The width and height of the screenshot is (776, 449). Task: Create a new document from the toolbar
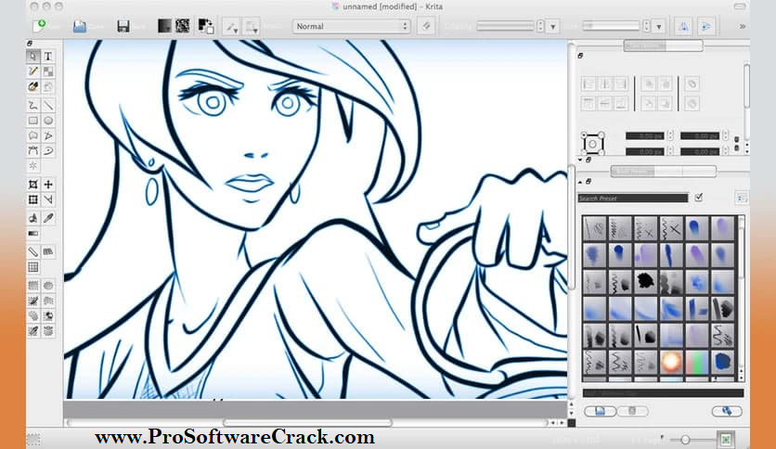click(x=40, y=26)
